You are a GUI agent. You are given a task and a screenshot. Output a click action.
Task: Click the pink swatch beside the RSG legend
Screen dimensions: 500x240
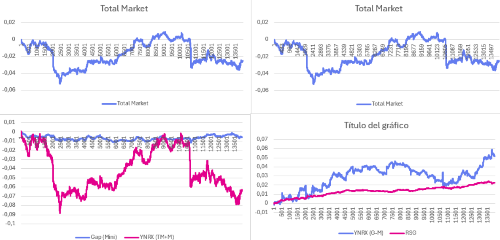point(397,232)
